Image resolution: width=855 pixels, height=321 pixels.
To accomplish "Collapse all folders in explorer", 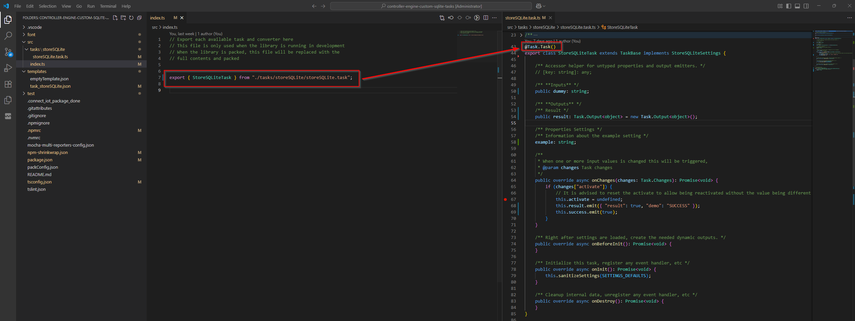I will click(x=139, y=18).
